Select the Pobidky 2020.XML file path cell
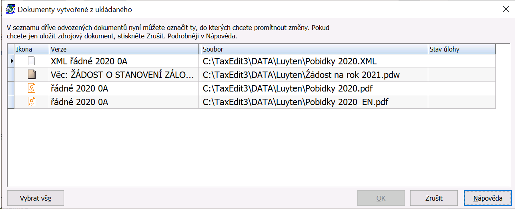This screenshot has height=209, width=515. 314,61
